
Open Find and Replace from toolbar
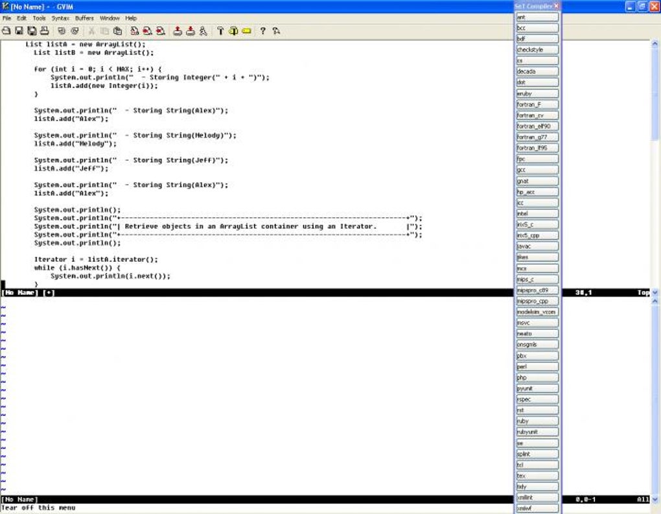135,30
